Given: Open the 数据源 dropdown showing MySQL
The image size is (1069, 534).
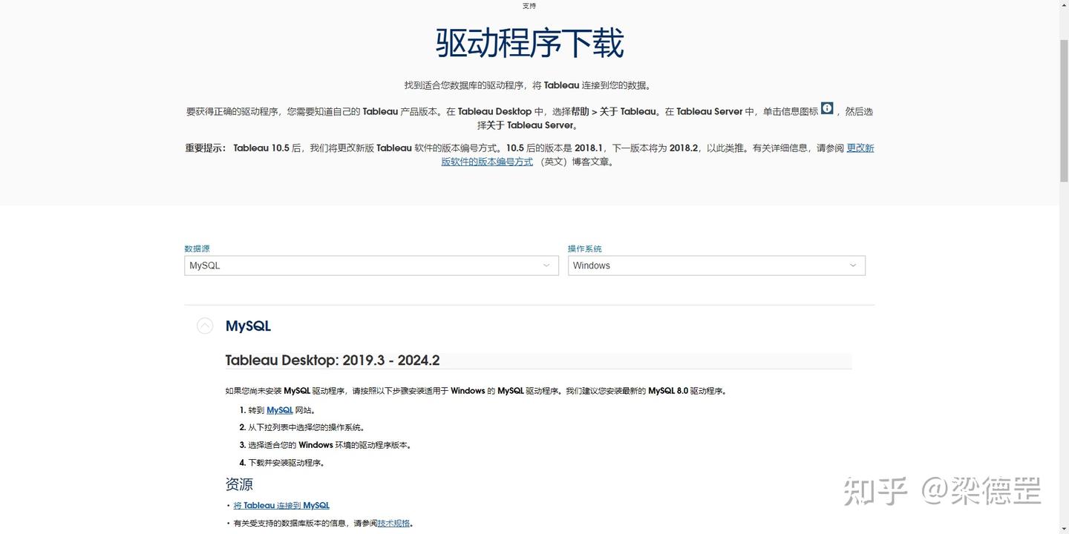Looking at the screenshot, I should pyautogui.click(x=371, y=265).
